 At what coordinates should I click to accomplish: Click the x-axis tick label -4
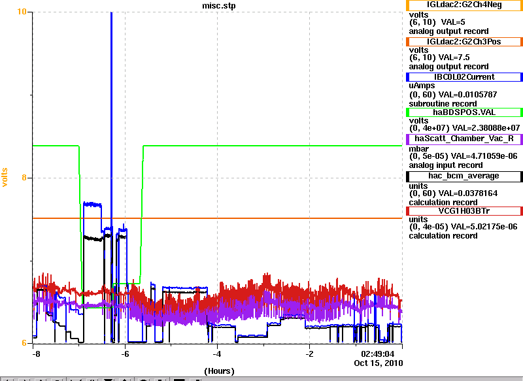(x=217, y=354)
